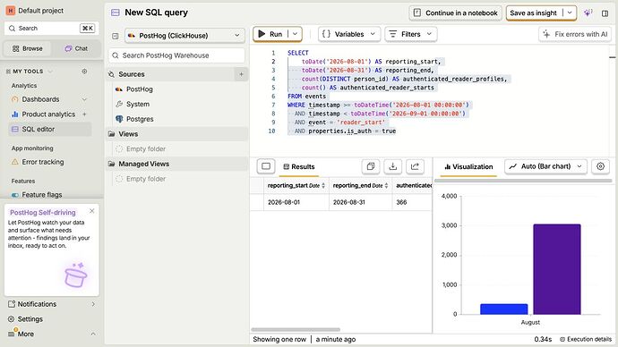Open the Save as insight dropdown arrow
Image resolution: width=618 pixels, height=347 pixels.
(x=570, y=13)
